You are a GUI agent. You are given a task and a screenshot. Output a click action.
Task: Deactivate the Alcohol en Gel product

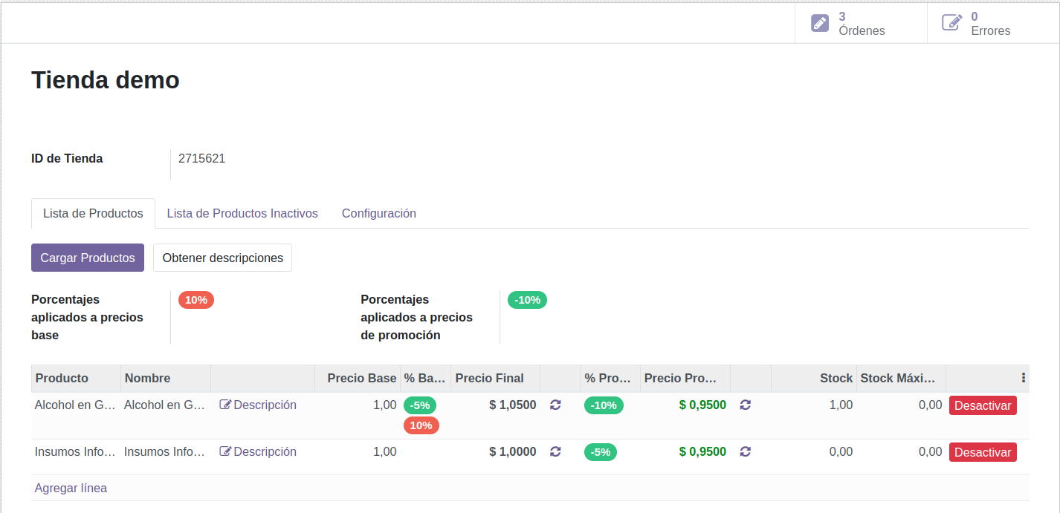pos(982,405)
